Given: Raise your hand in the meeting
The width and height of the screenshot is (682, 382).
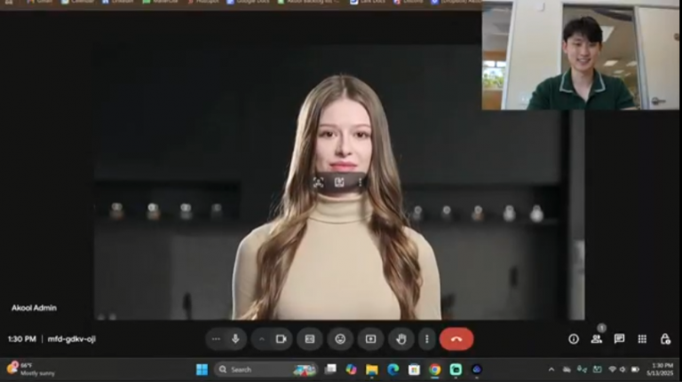Looking at the screenshot, I should coord(400,339).
